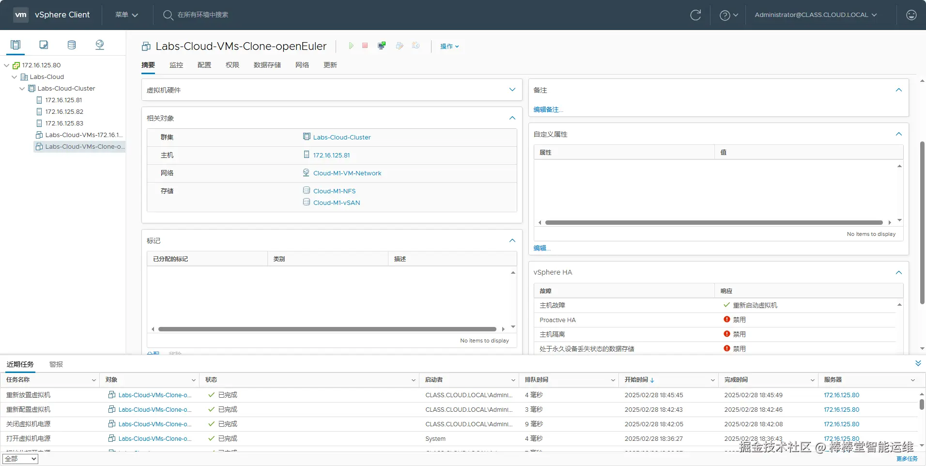Screen dimensions: 926x466
Task: Switch to the 数据存储 tab
Action: (267, 65)
